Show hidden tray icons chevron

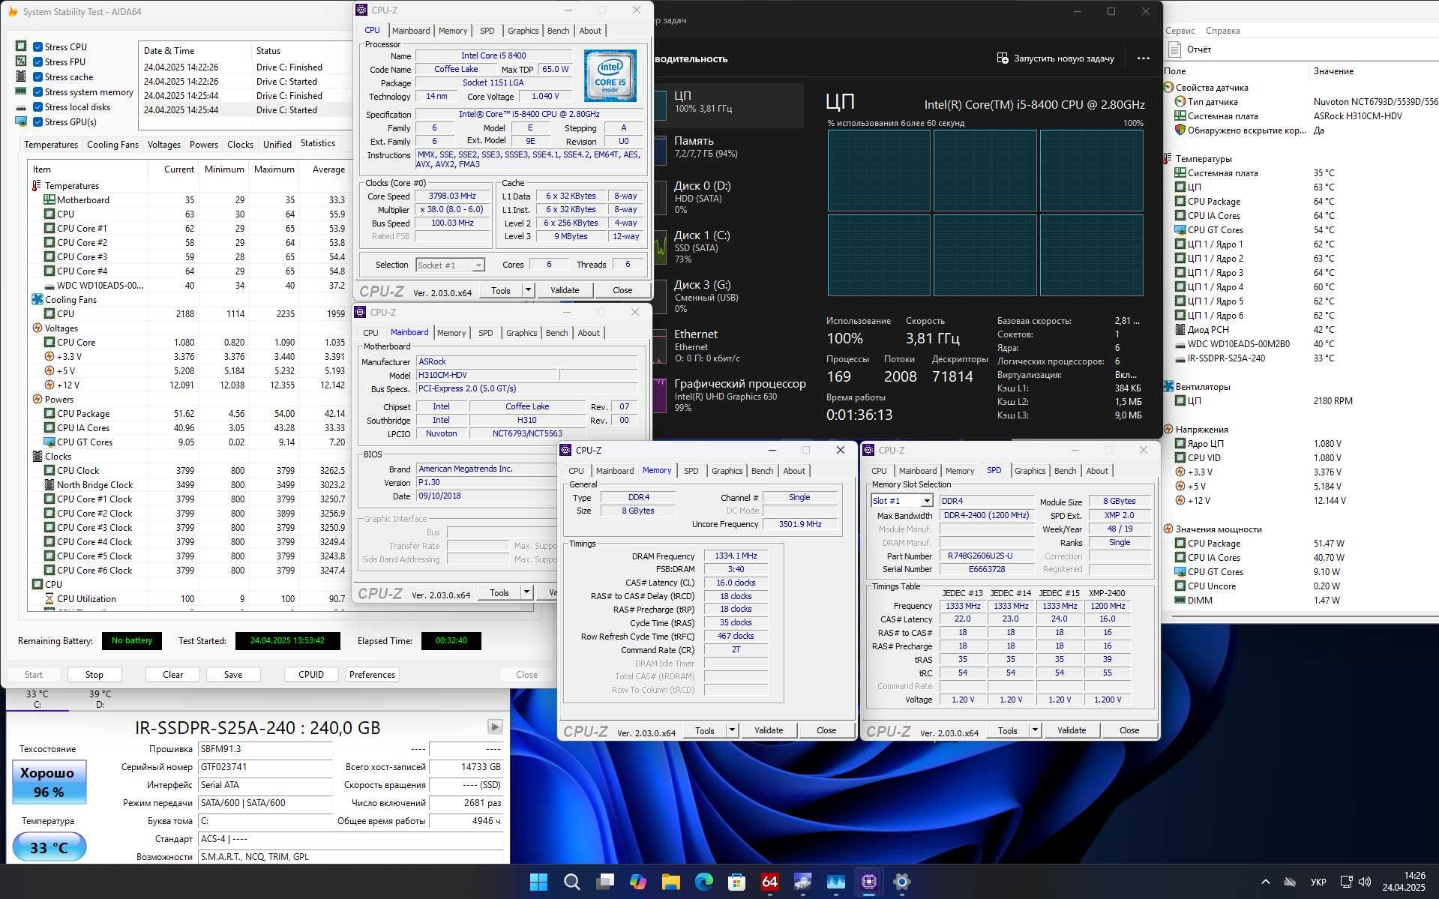click(x=1266, y=882)
